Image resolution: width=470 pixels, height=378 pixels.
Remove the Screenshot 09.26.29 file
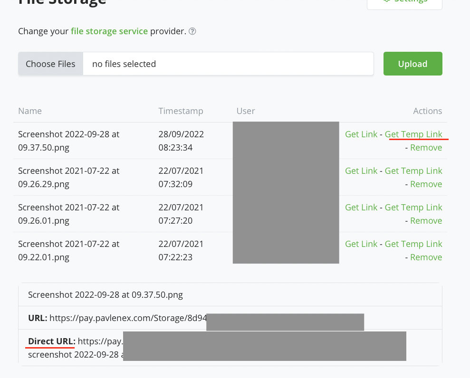426,184
